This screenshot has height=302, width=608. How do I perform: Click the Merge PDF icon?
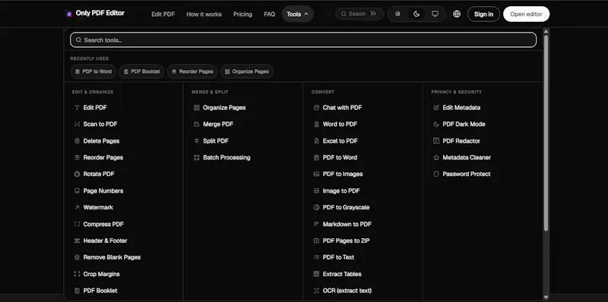197,124
